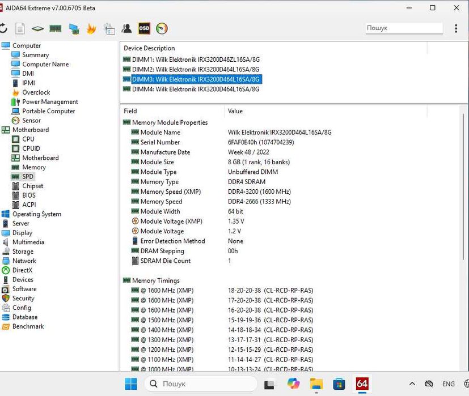Select the Computer tree node
Viewport: 469px width, 396px height.
tap(26, 45)
